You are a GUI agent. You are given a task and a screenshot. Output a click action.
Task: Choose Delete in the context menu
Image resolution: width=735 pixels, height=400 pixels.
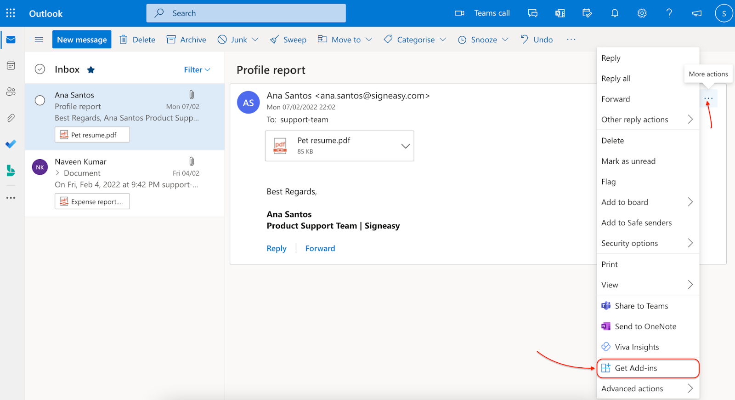[648, 141]
